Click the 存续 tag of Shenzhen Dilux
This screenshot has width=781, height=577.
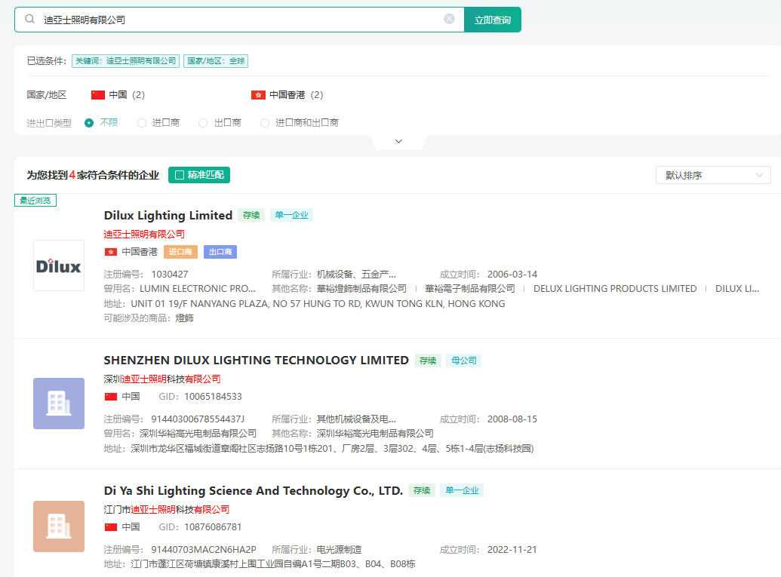pos(427,361)
